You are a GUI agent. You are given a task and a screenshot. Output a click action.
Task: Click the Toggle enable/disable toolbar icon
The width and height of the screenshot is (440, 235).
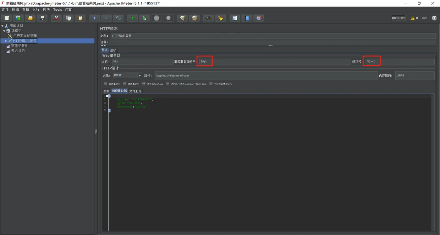pyautogui.click(x=118, y=18)
